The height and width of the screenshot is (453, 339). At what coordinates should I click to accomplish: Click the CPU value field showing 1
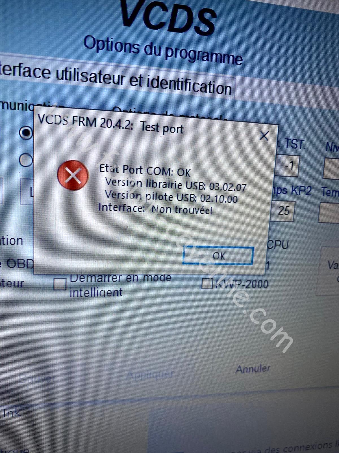[x=268, y=266]
